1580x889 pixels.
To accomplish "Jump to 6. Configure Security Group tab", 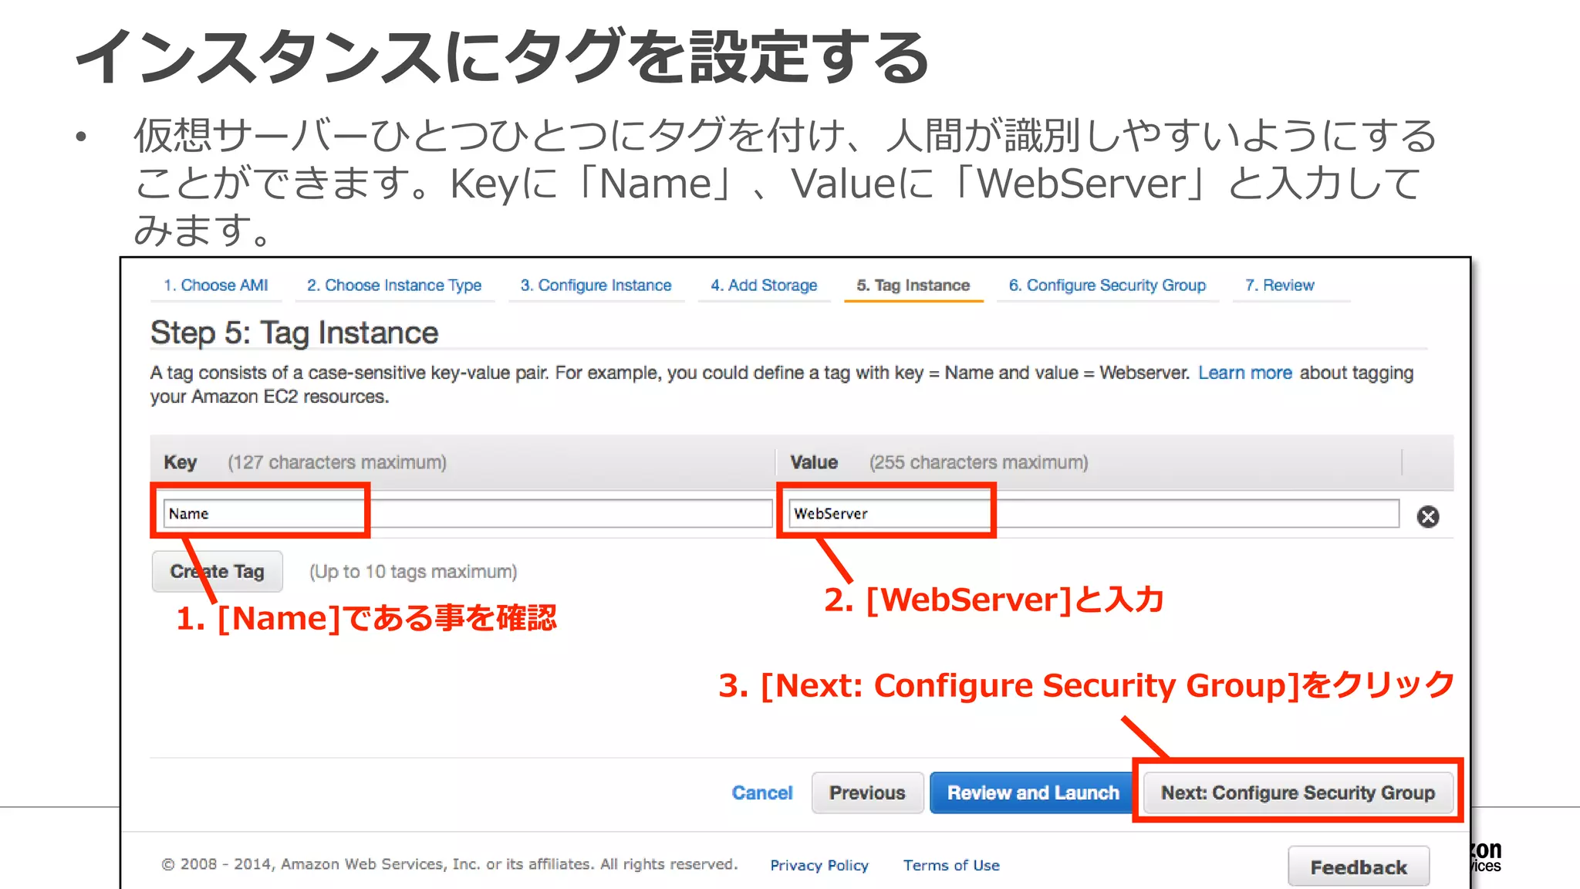I will point(1107,286).
